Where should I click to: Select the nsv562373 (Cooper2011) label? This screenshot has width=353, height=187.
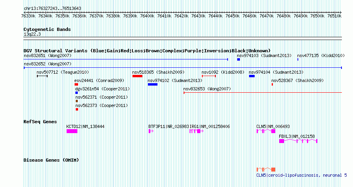102,105
